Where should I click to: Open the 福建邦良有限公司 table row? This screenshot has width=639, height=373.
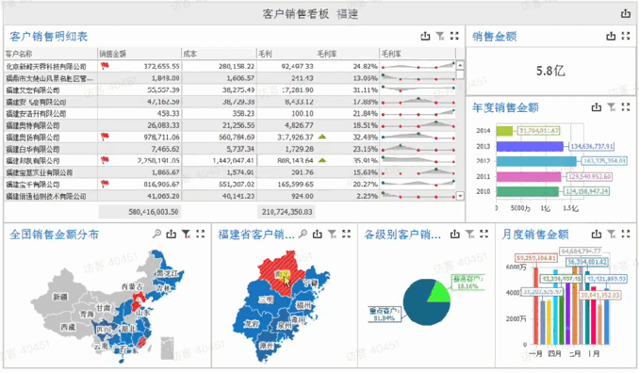pos(235,161)
